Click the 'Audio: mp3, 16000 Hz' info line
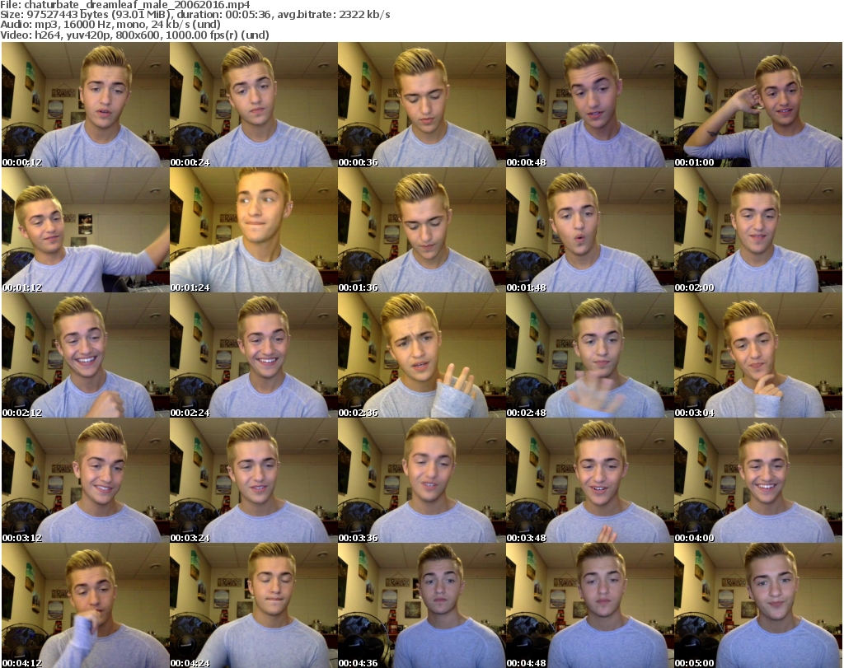 (x=110, y=25)
